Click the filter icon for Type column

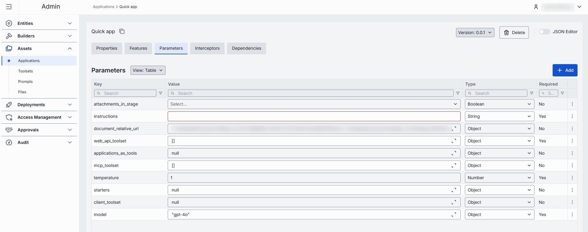coord(531,93)
